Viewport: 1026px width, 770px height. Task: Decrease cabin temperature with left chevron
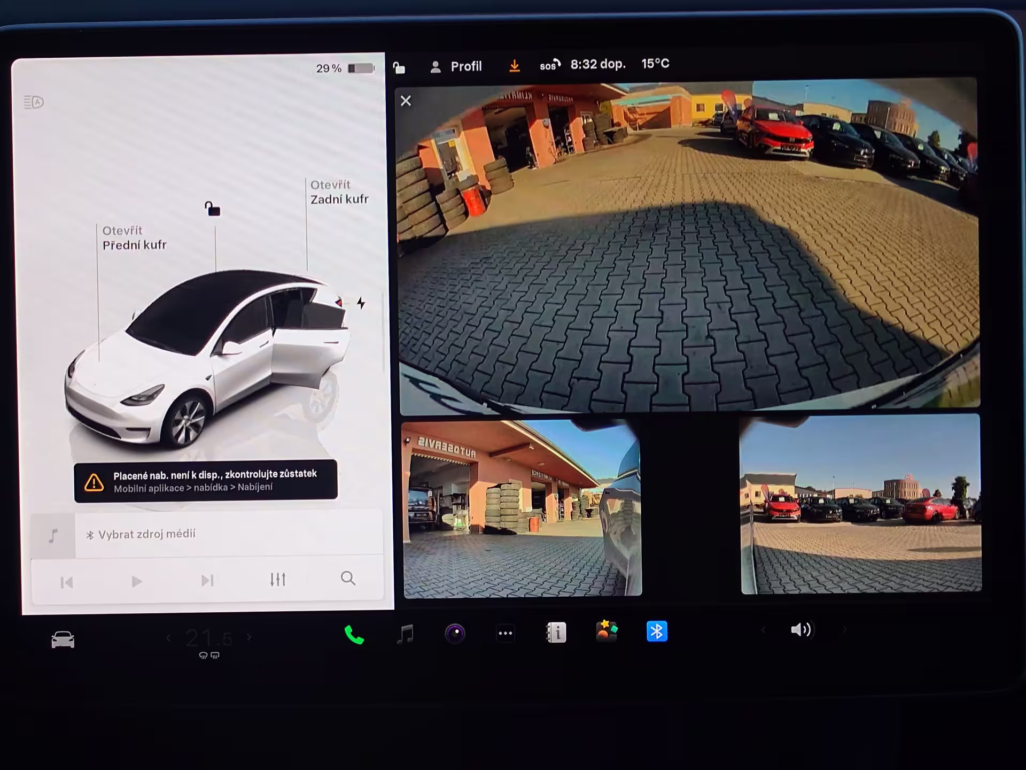[169, 637]
